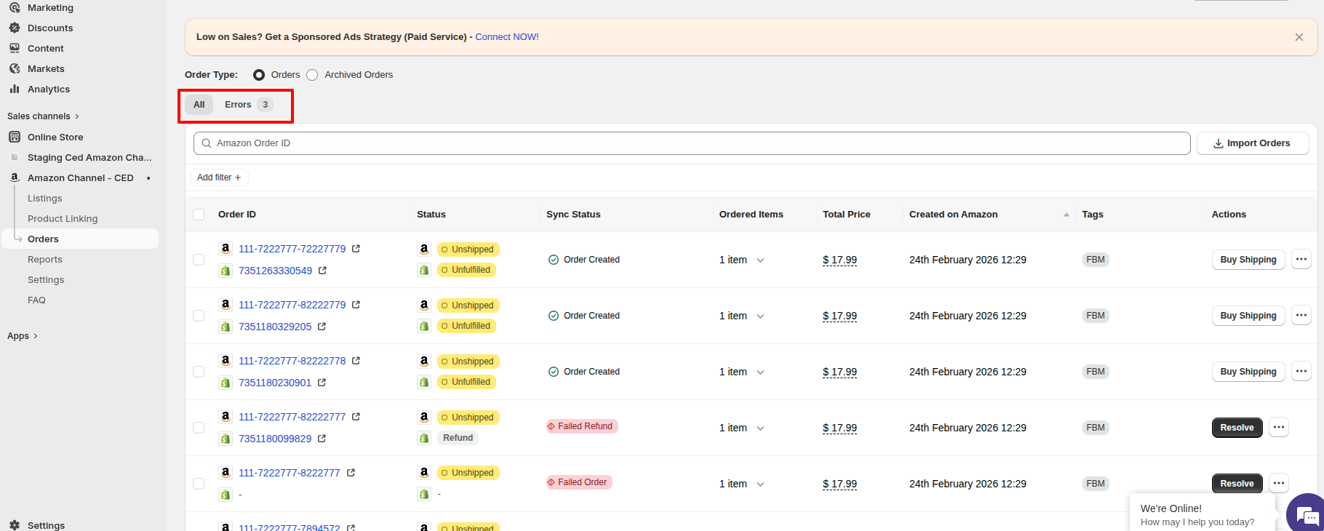Click the Amazon Channel - CED logo icon

point(15,177)
